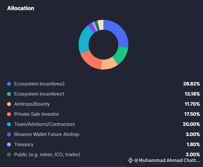Click the coral Private Sale investor dot
Screen dimensions: 203x167
[x=9, y=114]
